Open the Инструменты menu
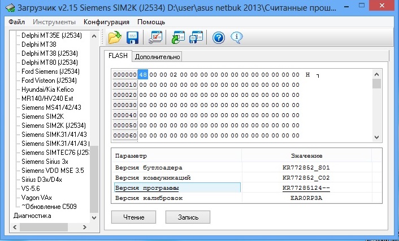Viewport: 399px width, 241px height. coord(54,22)
